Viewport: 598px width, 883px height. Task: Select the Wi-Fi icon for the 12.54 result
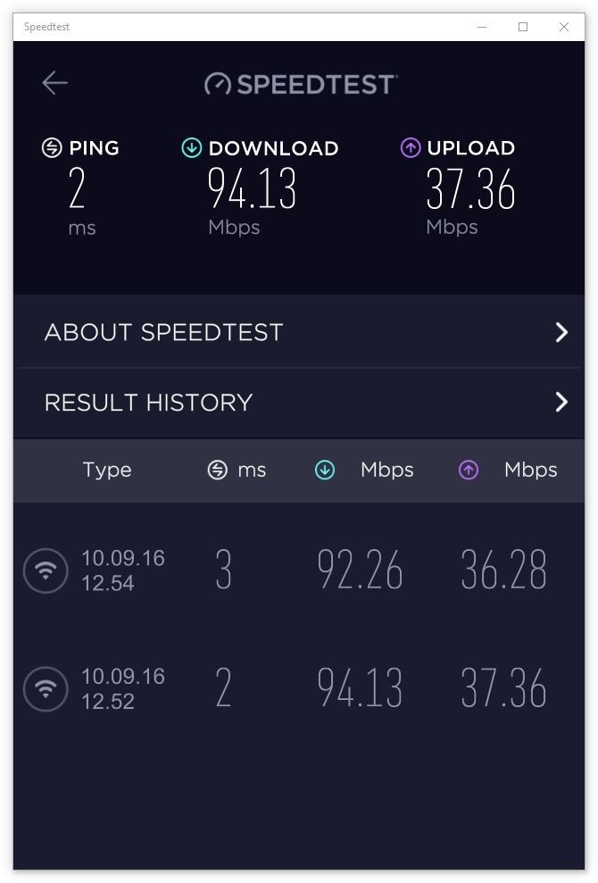click(46, 571)
